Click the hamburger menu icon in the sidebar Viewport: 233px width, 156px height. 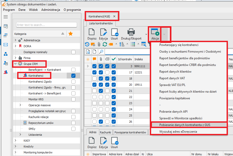pos(6,17)
